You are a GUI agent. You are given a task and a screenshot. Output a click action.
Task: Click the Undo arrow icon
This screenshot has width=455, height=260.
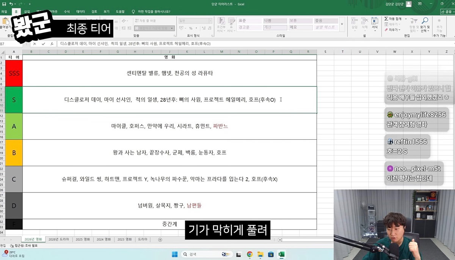[11, 4]
